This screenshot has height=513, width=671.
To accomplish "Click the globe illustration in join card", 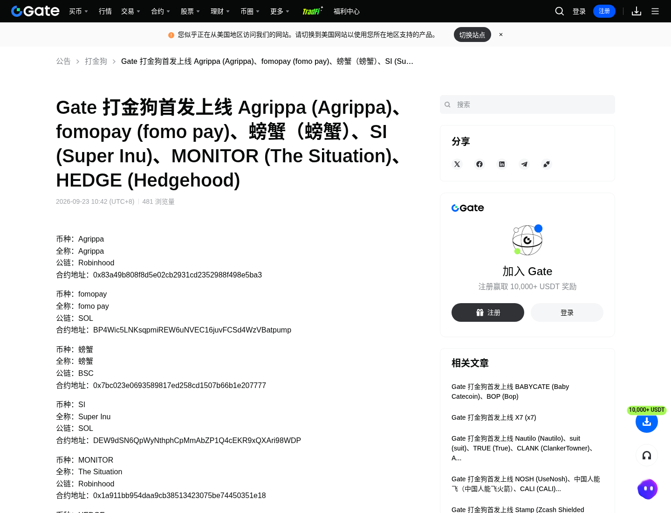I will [x=527, y=240].
